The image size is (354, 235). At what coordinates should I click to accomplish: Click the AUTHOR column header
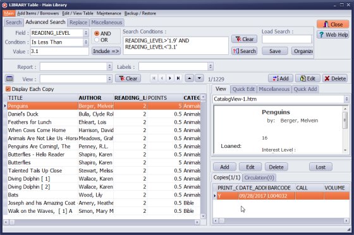click(x=95, y=98)
